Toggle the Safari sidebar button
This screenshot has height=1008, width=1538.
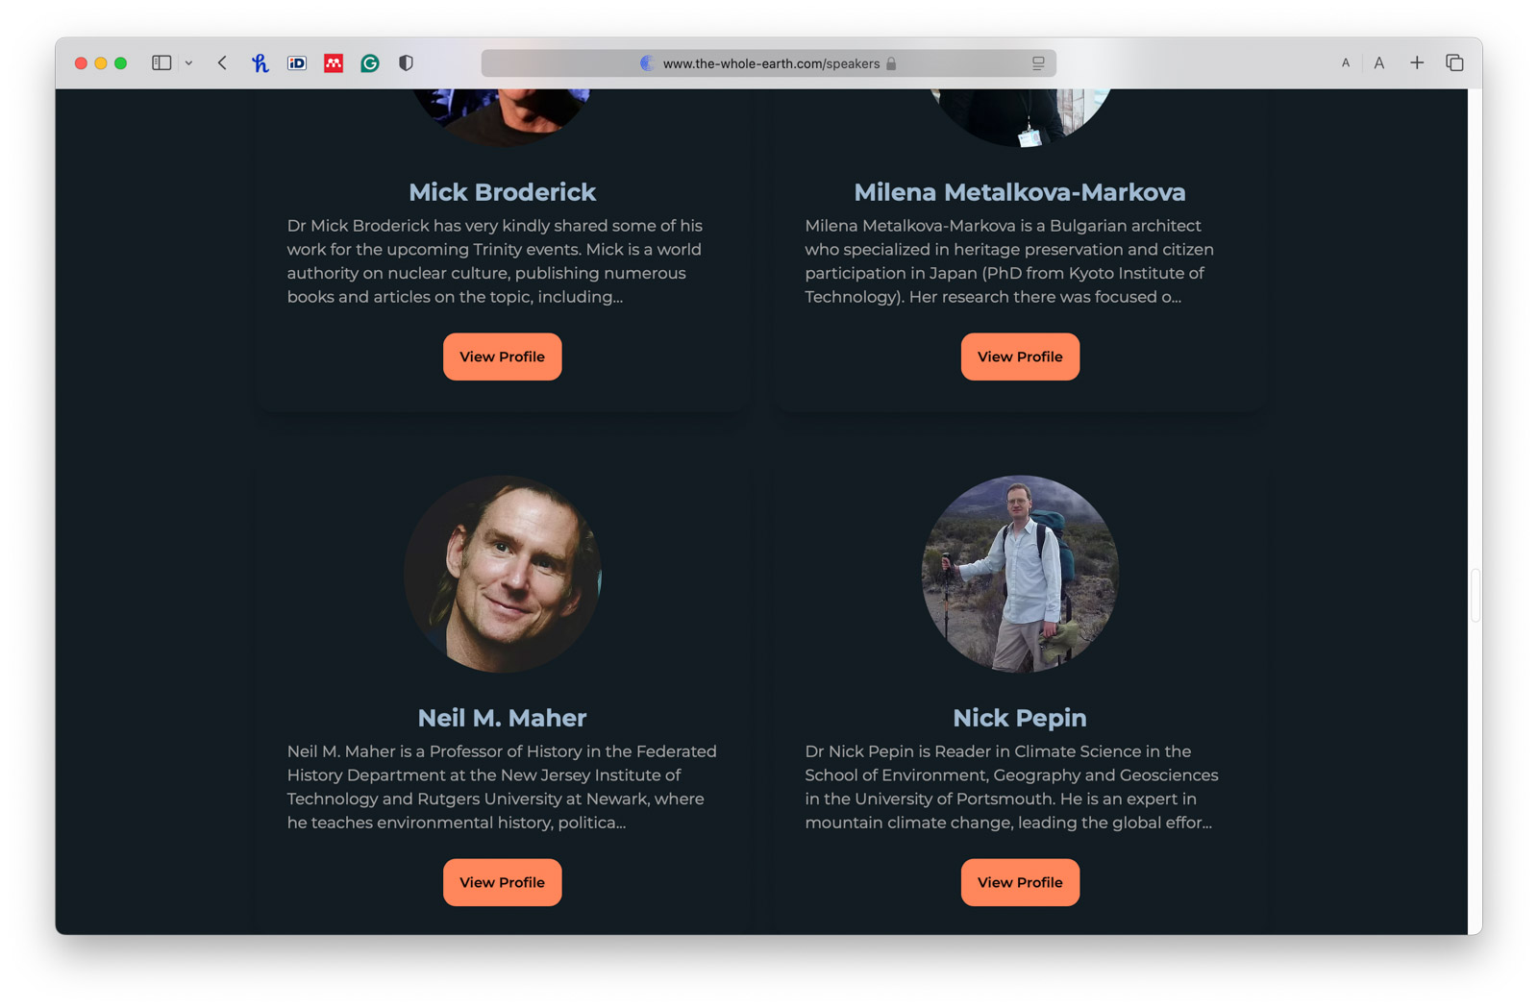coord(161,63)
